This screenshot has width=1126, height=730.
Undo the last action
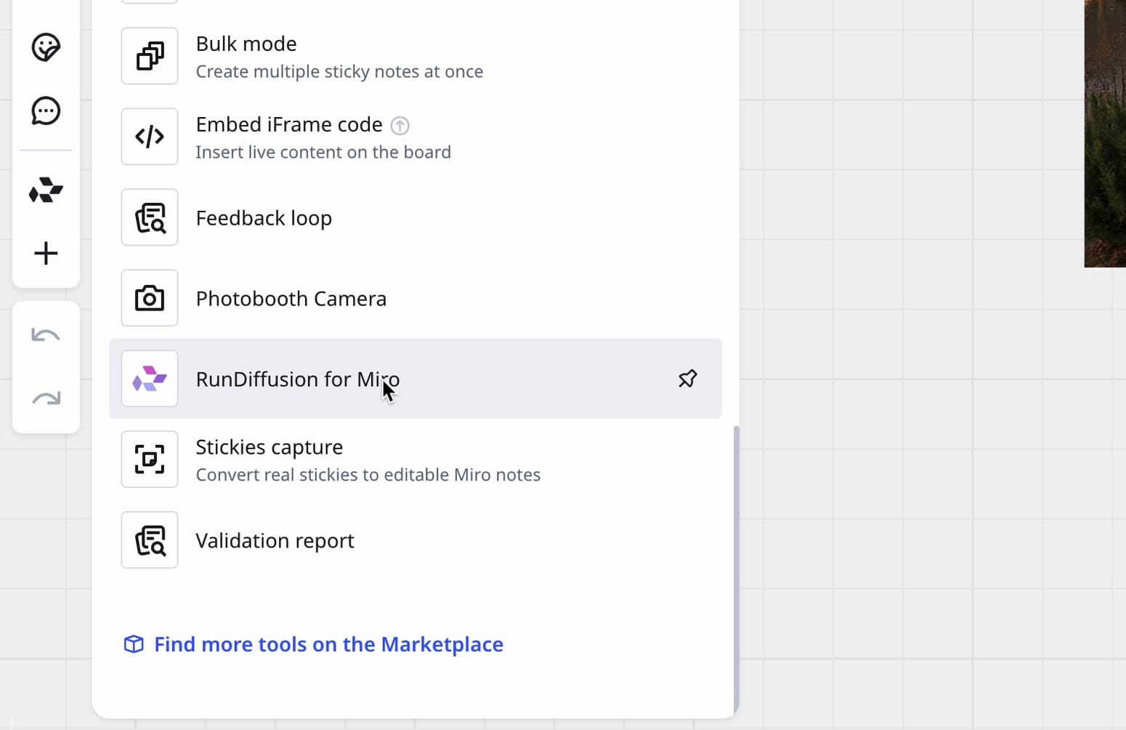click(46, 335)
